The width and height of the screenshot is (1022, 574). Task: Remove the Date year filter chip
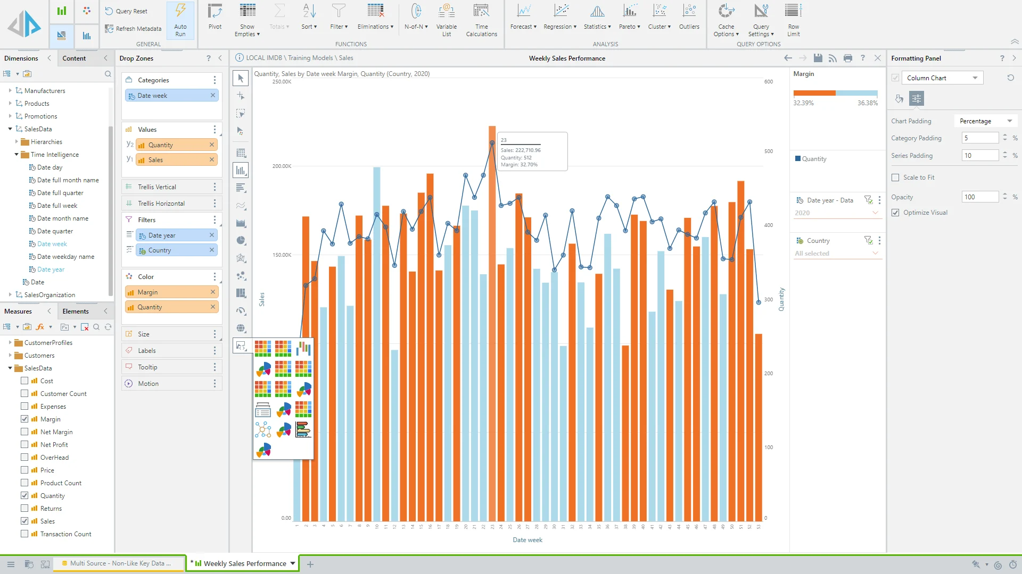(212, 235)
